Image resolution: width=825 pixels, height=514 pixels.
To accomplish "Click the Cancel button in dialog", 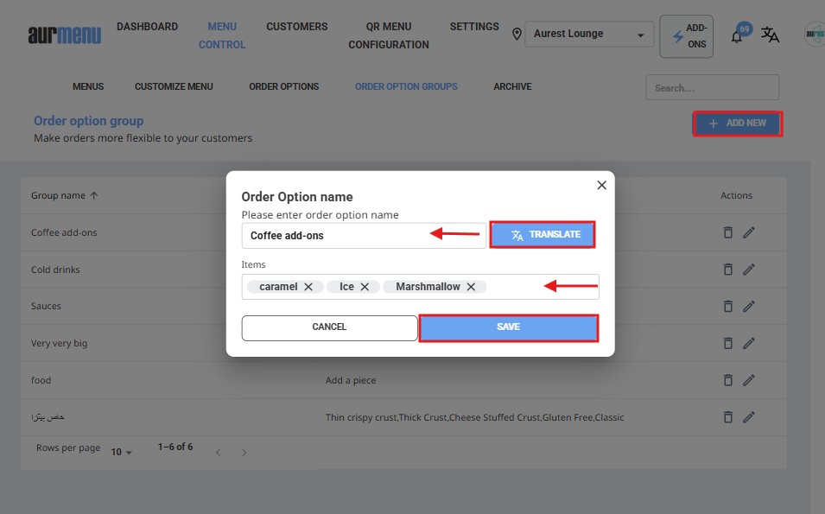I will (329, 327).
